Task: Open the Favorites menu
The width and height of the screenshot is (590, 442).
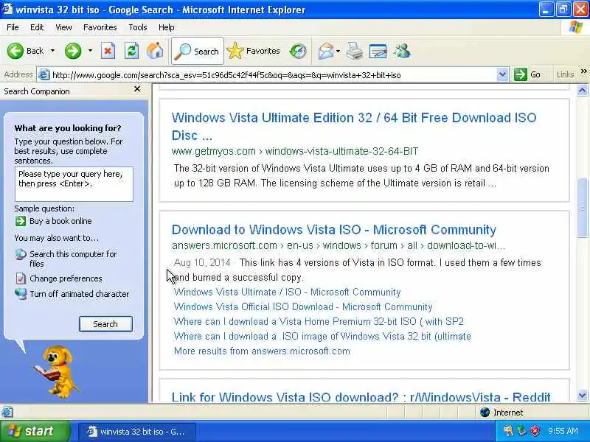Action: 100,27
